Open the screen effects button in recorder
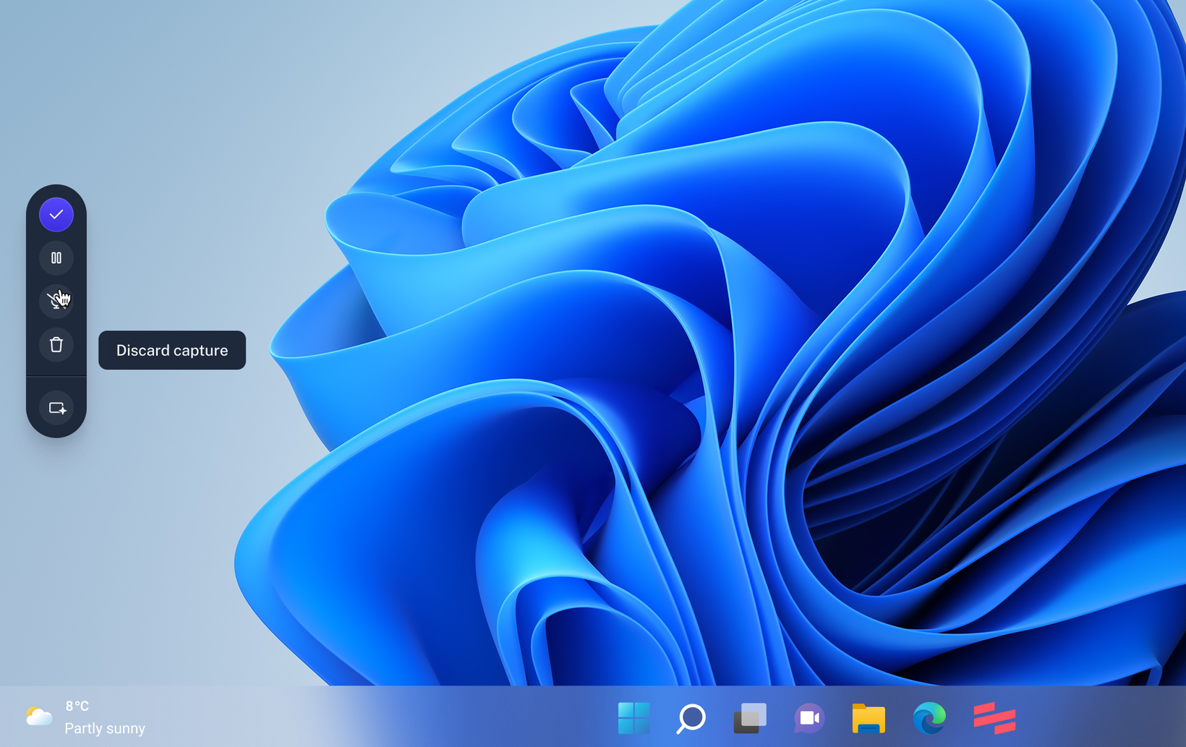The image size is (1186, 747). pos(56,408)
